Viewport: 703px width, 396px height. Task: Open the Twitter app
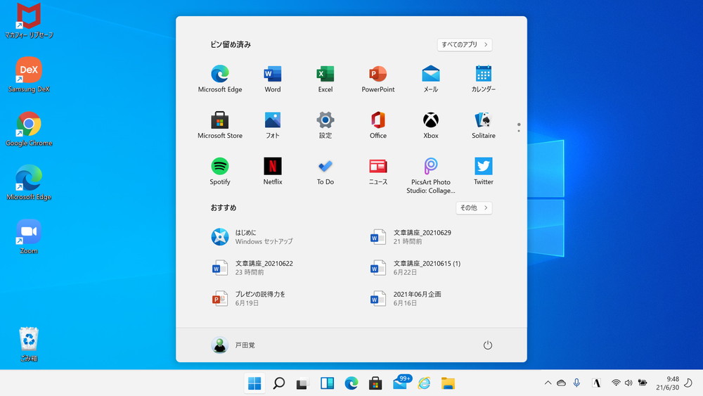[x=484, y=172]
